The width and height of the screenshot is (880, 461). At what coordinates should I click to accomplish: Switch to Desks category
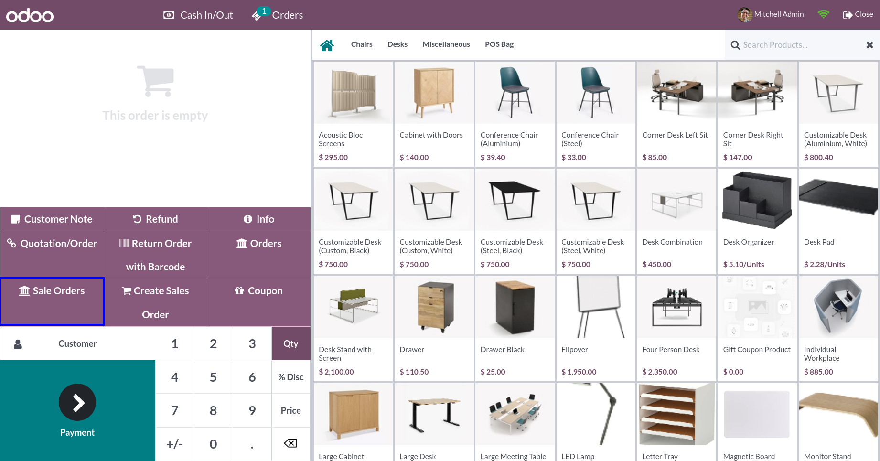397,44
